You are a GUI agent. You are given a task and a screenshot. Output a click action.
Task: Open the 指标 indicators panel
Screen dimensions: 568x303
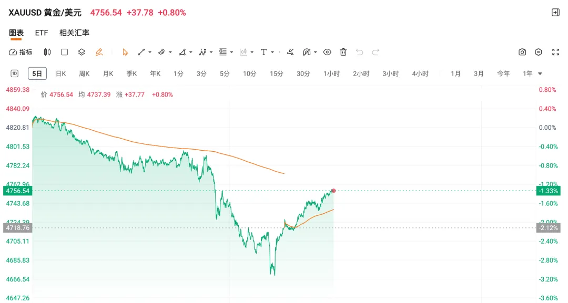[x=21, y=52]
